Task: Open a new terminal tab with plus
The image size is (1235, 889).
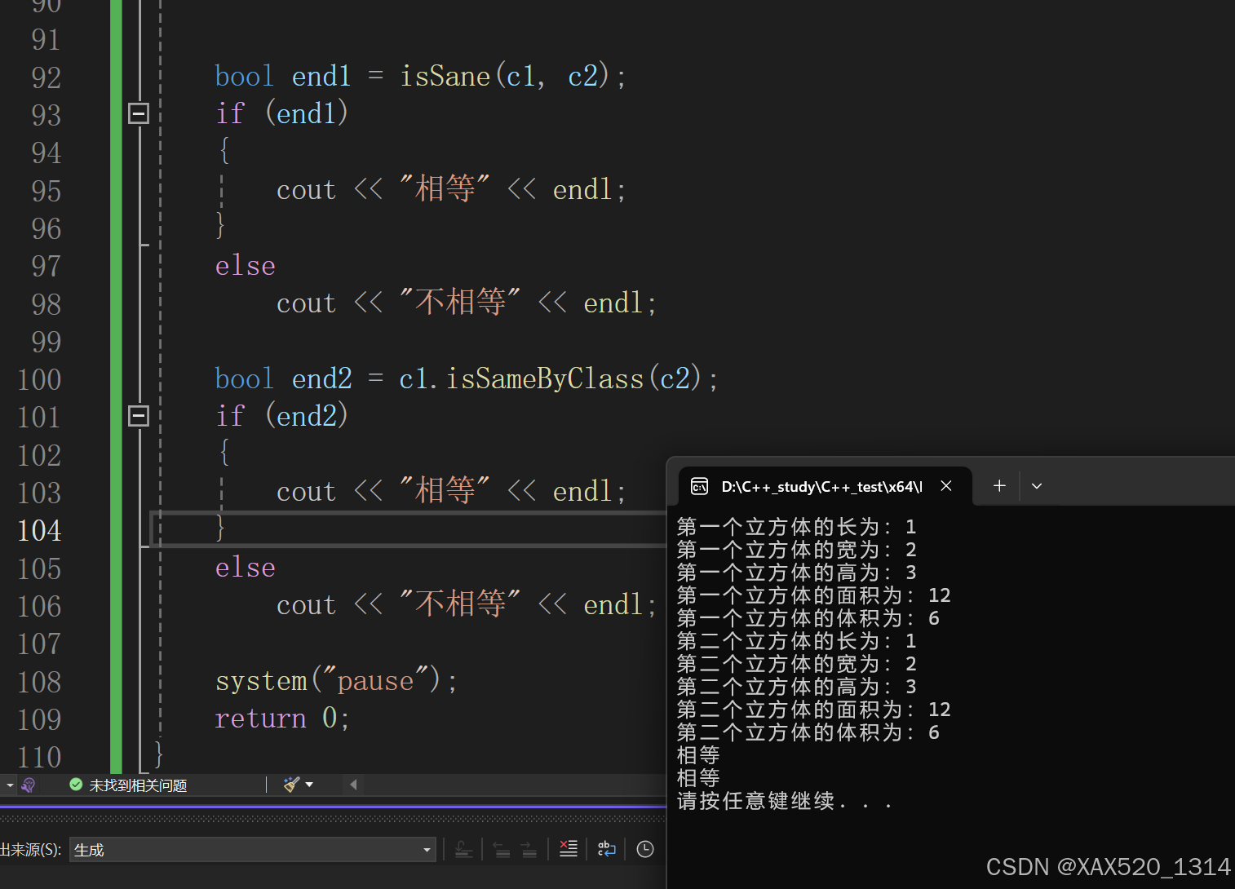Action: pos(999,486)
